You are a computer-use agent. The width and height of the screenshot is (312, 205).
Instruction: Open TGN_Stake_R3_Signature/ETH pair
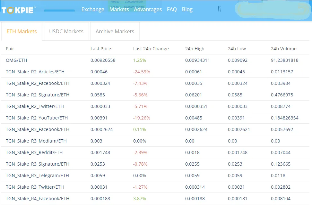tap(38, 164)
